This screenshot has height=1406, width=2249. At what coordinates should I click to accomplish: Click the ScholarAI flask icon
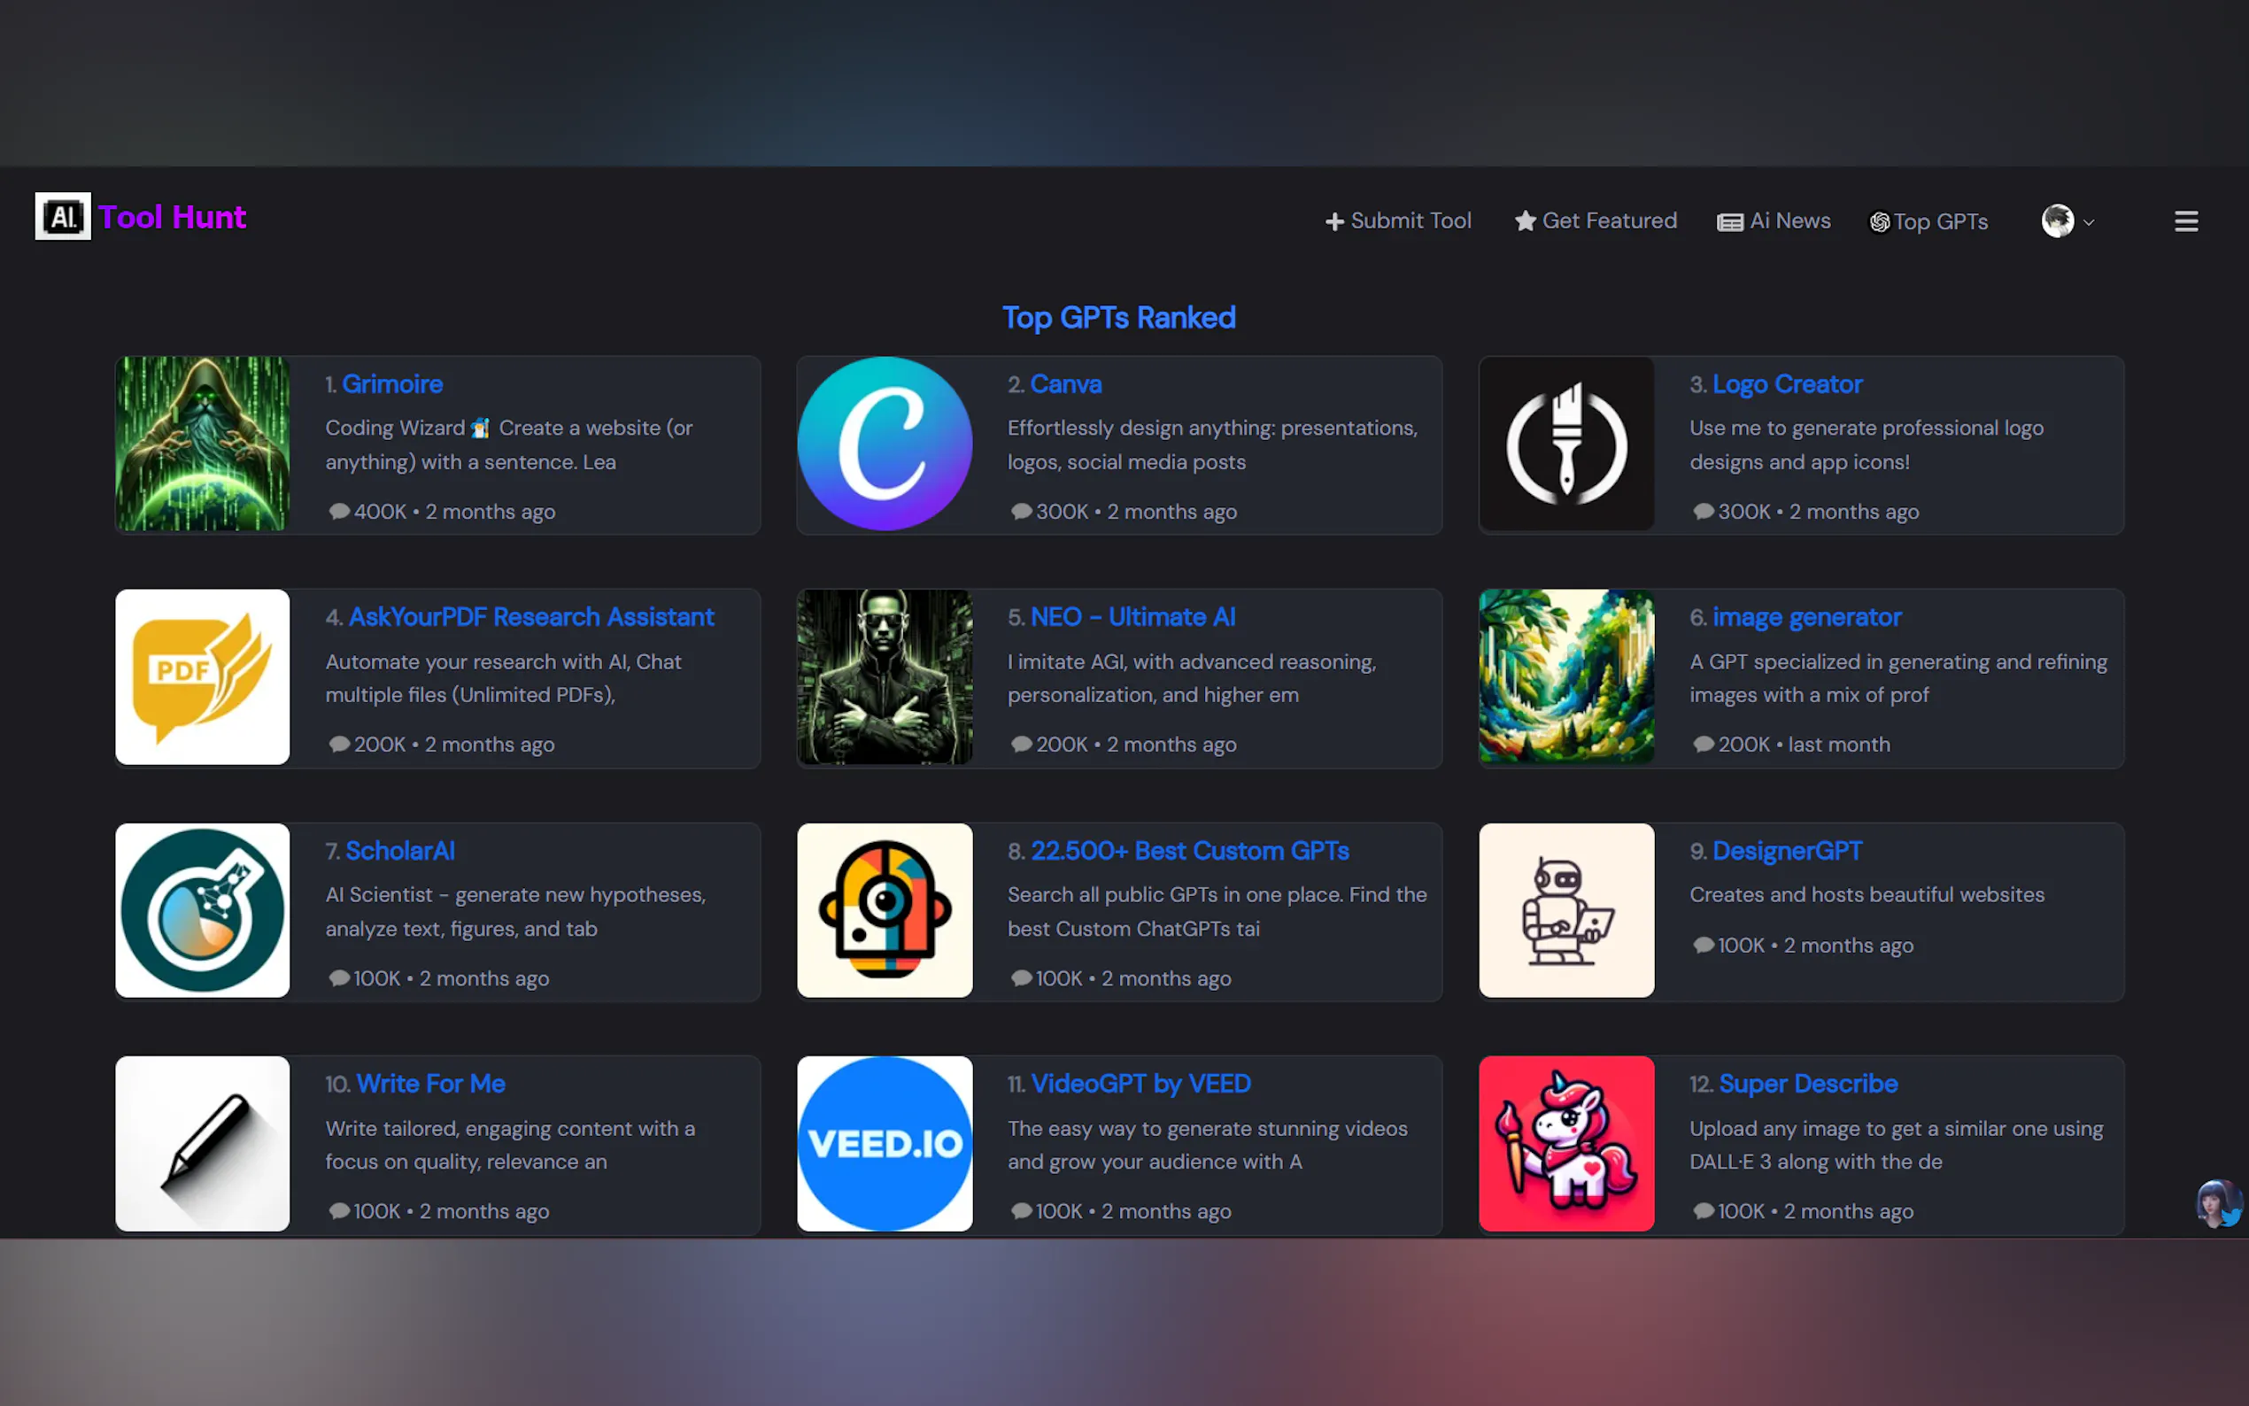[x=203, y=910]
